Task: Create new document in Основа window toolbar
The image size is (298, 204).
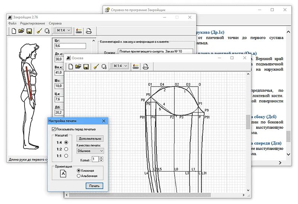Action: click(70, 67)
